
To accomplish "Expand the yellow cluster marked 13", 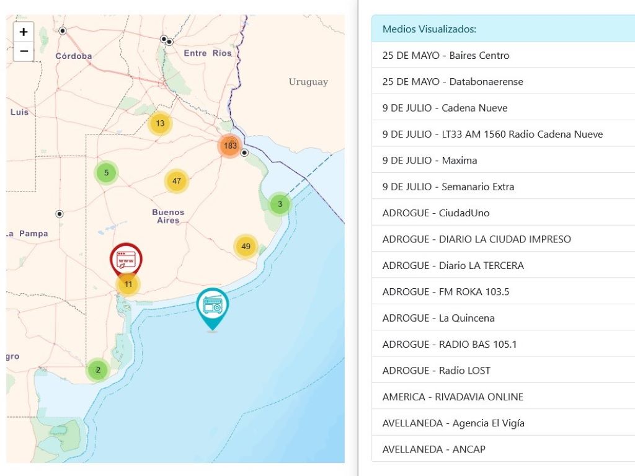I will 160,123.
